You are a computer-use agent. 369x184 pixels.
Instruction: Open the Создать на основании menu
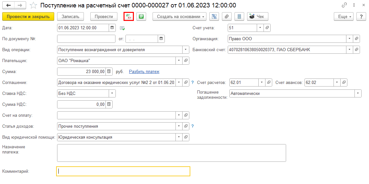[180, 16]
